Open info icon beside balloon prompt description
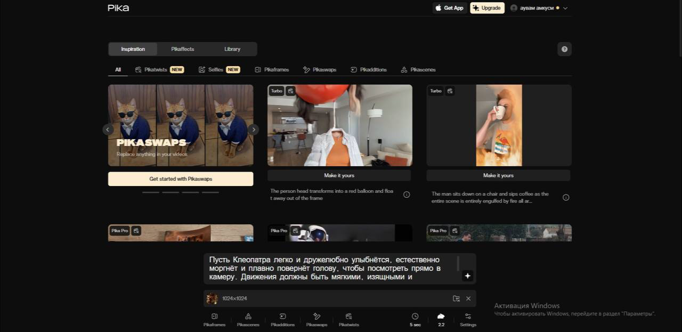Screen dimensions: 682x332 [x=407, y=195]
